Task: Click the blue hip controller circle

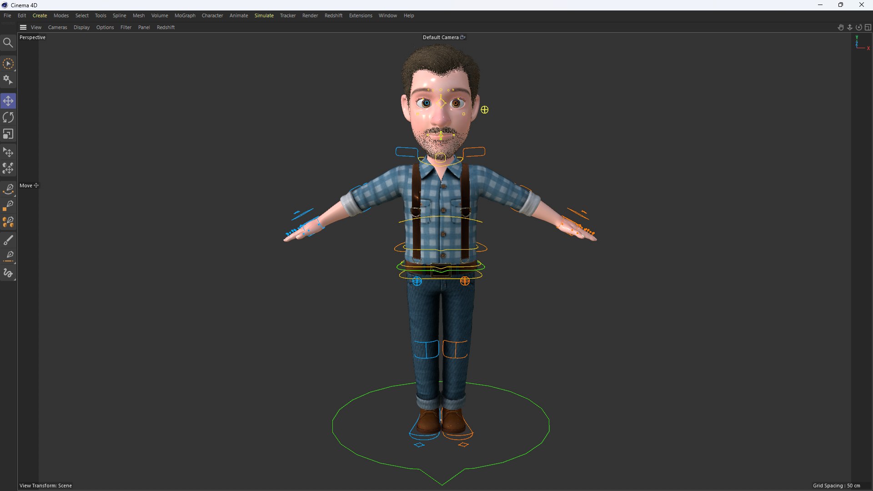Action: [417, 281]
